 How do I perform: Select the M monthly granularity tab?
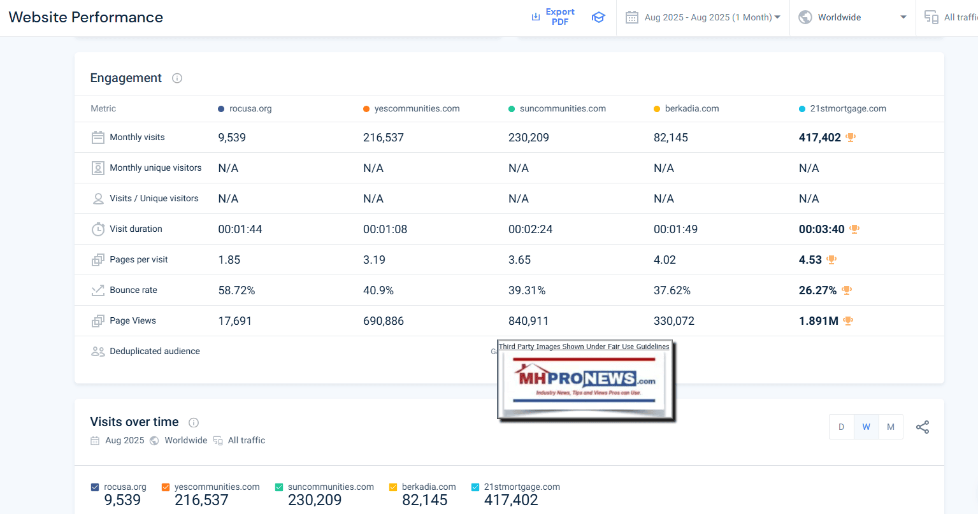point(890,427)
